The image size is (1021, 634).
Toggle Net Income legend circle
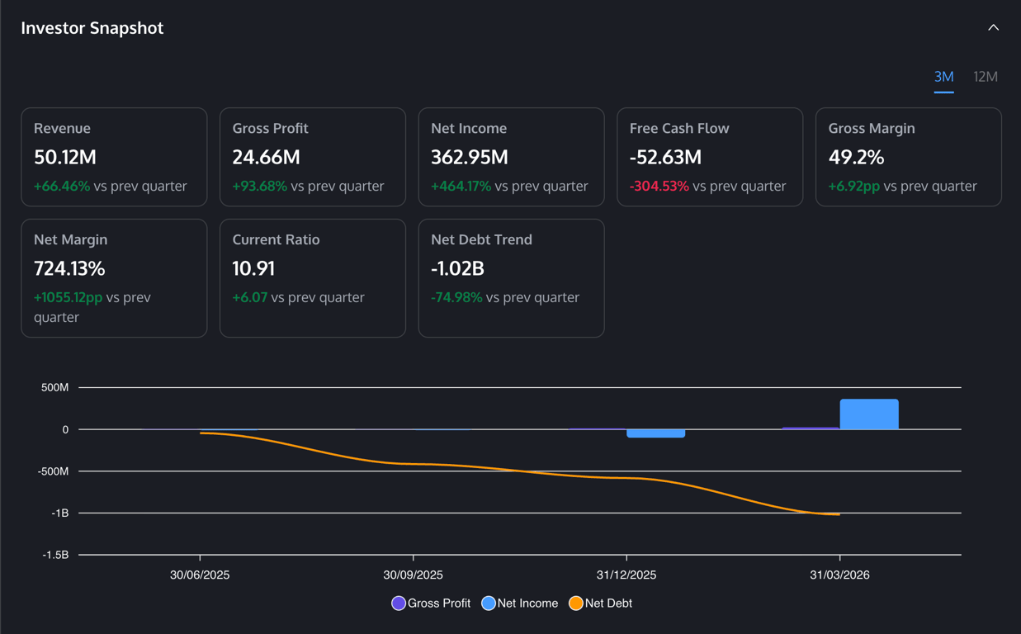(489, 603)
